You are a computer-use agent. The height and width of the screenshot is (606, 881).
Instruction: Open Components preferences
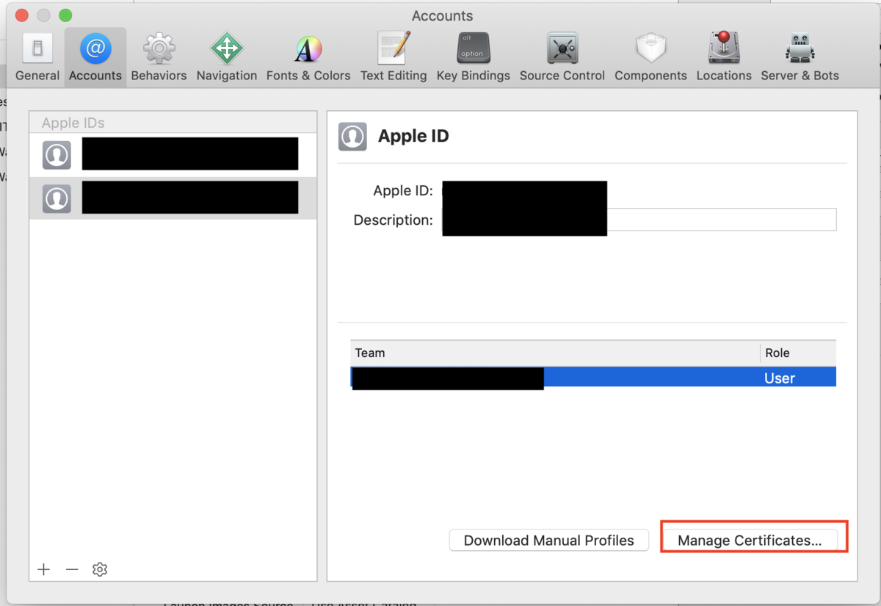[x=651, y=57]
